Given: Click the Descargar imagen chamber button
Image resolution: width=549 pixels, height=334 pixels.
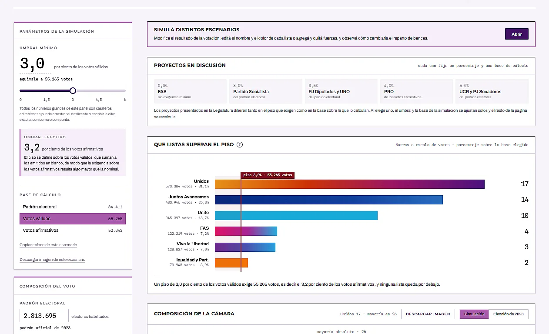Looking at the screenshot, I should pos(428,314).
